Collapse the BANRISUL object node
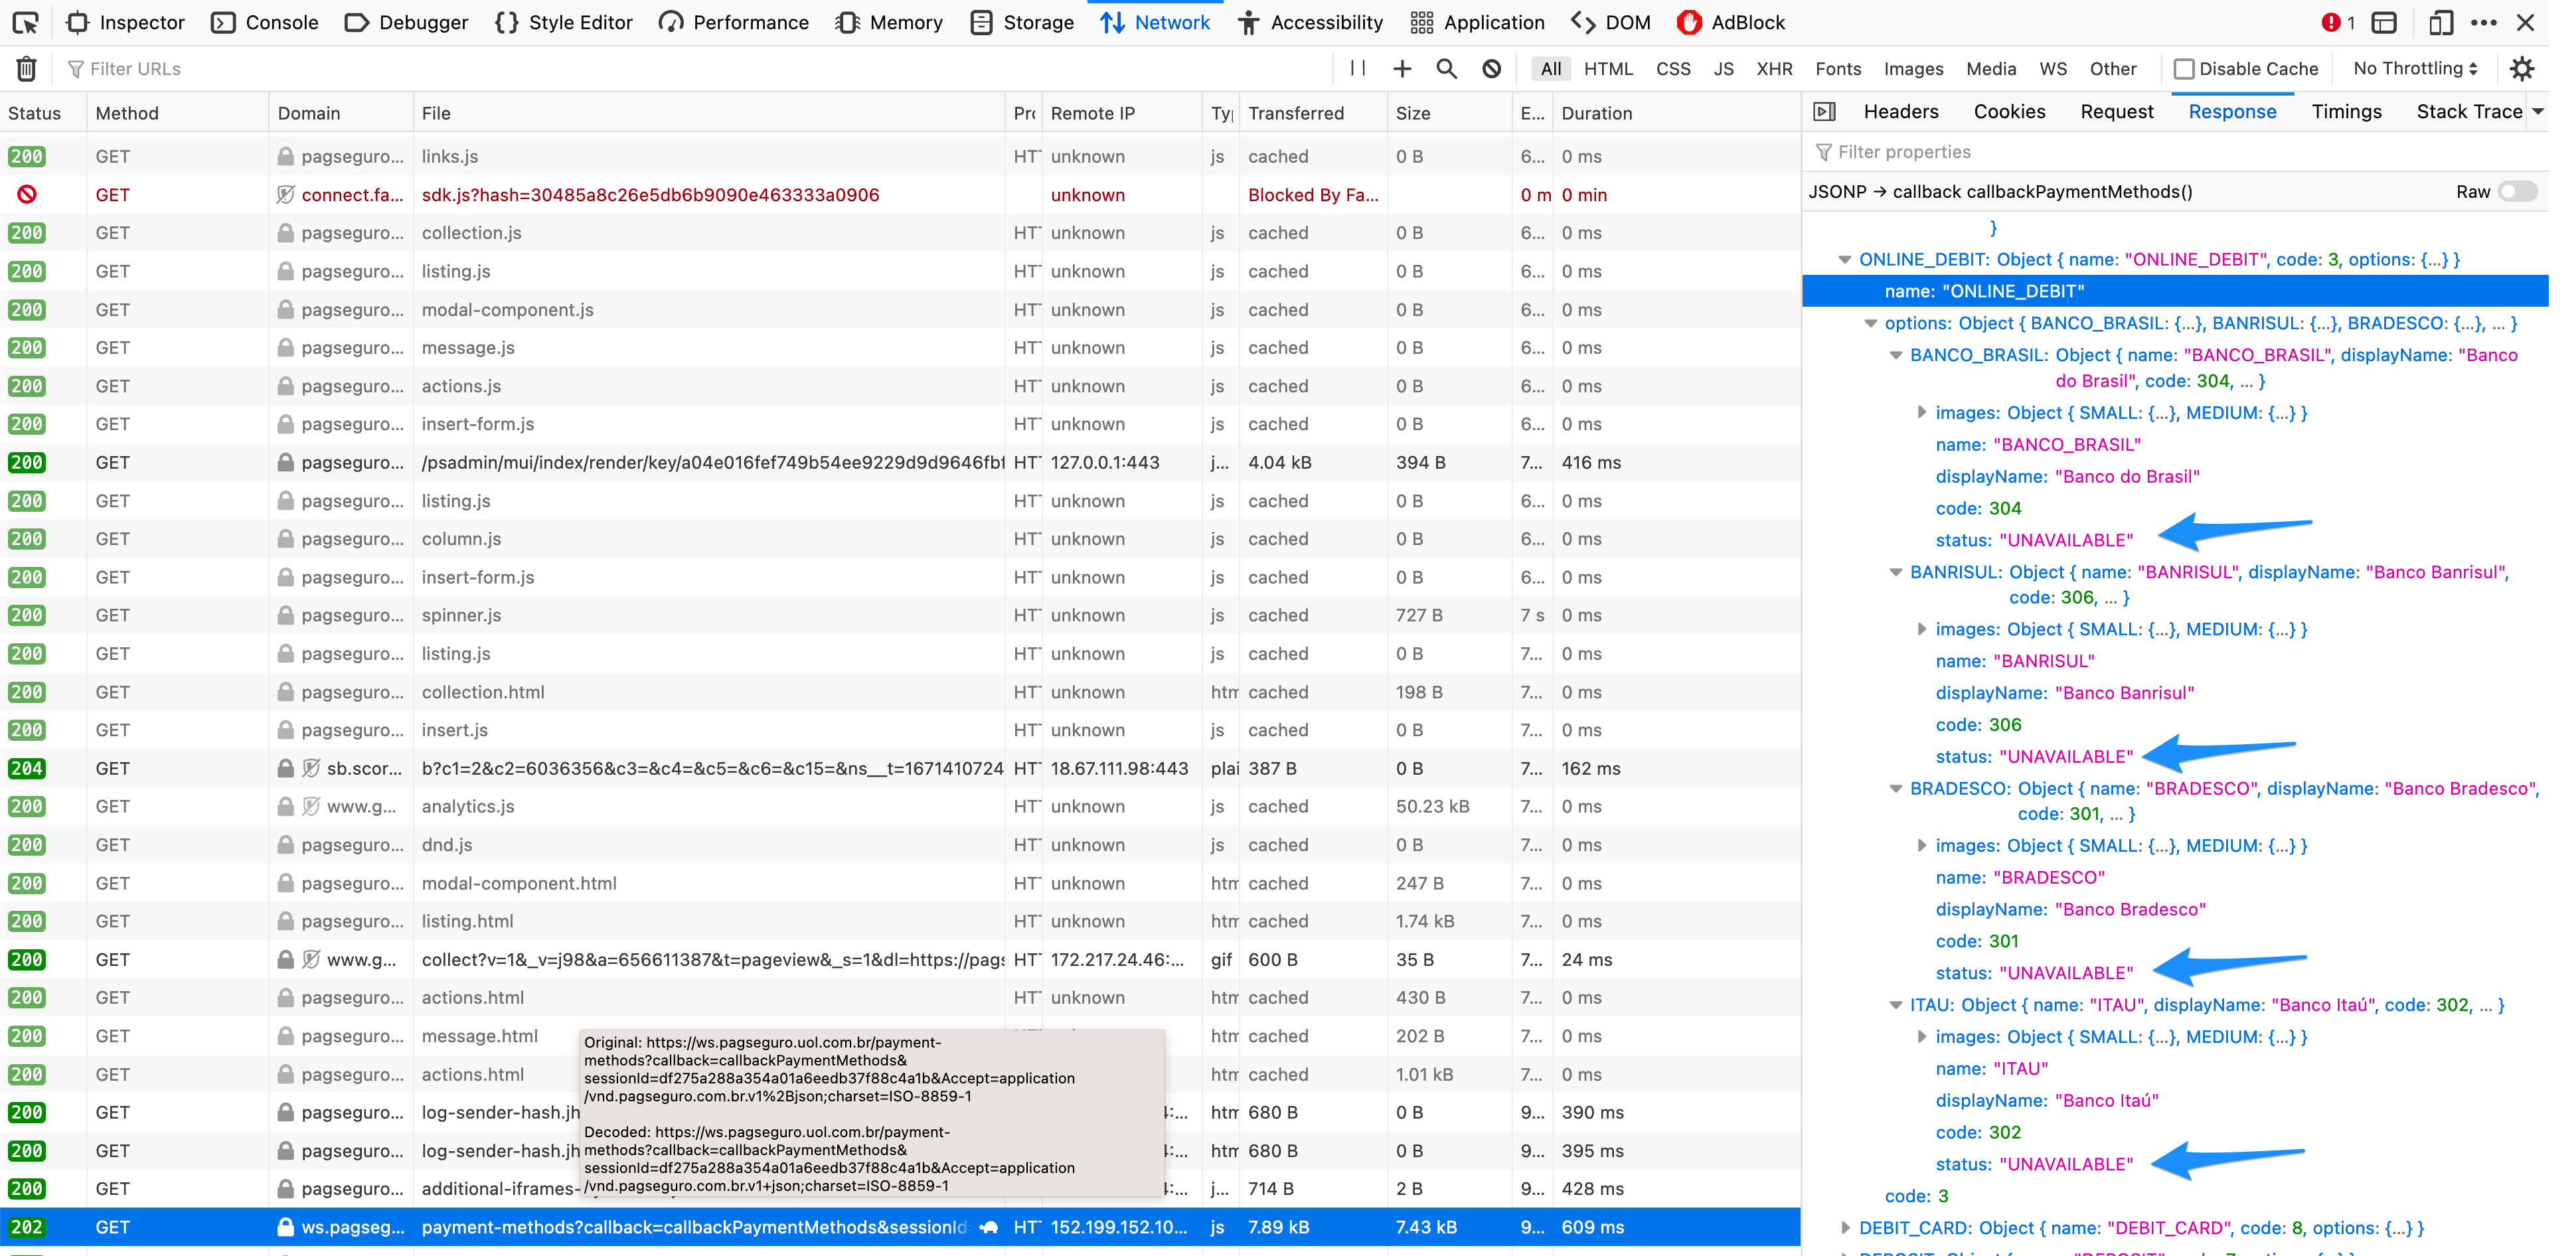 [1896, 573]
